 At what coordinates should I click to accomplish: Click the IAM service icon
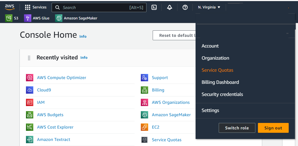[30, 102]
